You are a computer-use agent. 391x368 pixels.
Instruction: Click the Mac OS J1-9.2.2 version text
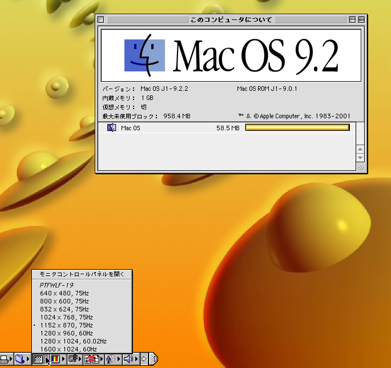pyautogui.click(x=164, y=89)
